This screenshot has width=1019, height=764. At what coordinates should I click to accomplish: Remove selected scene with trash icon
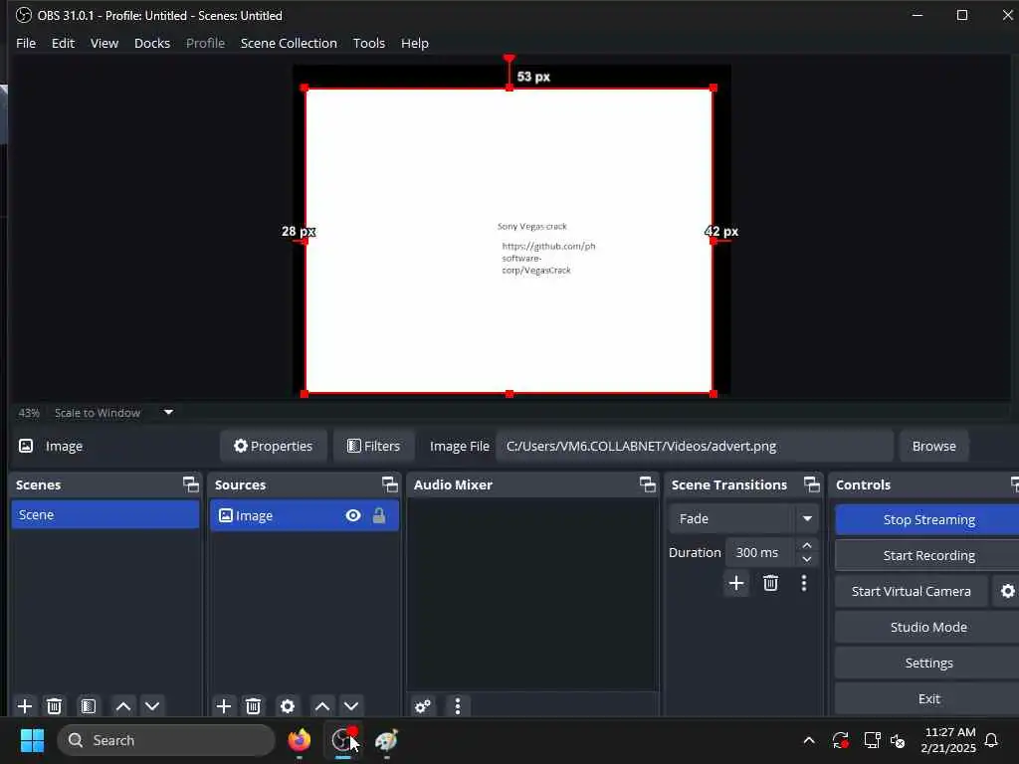55,705
